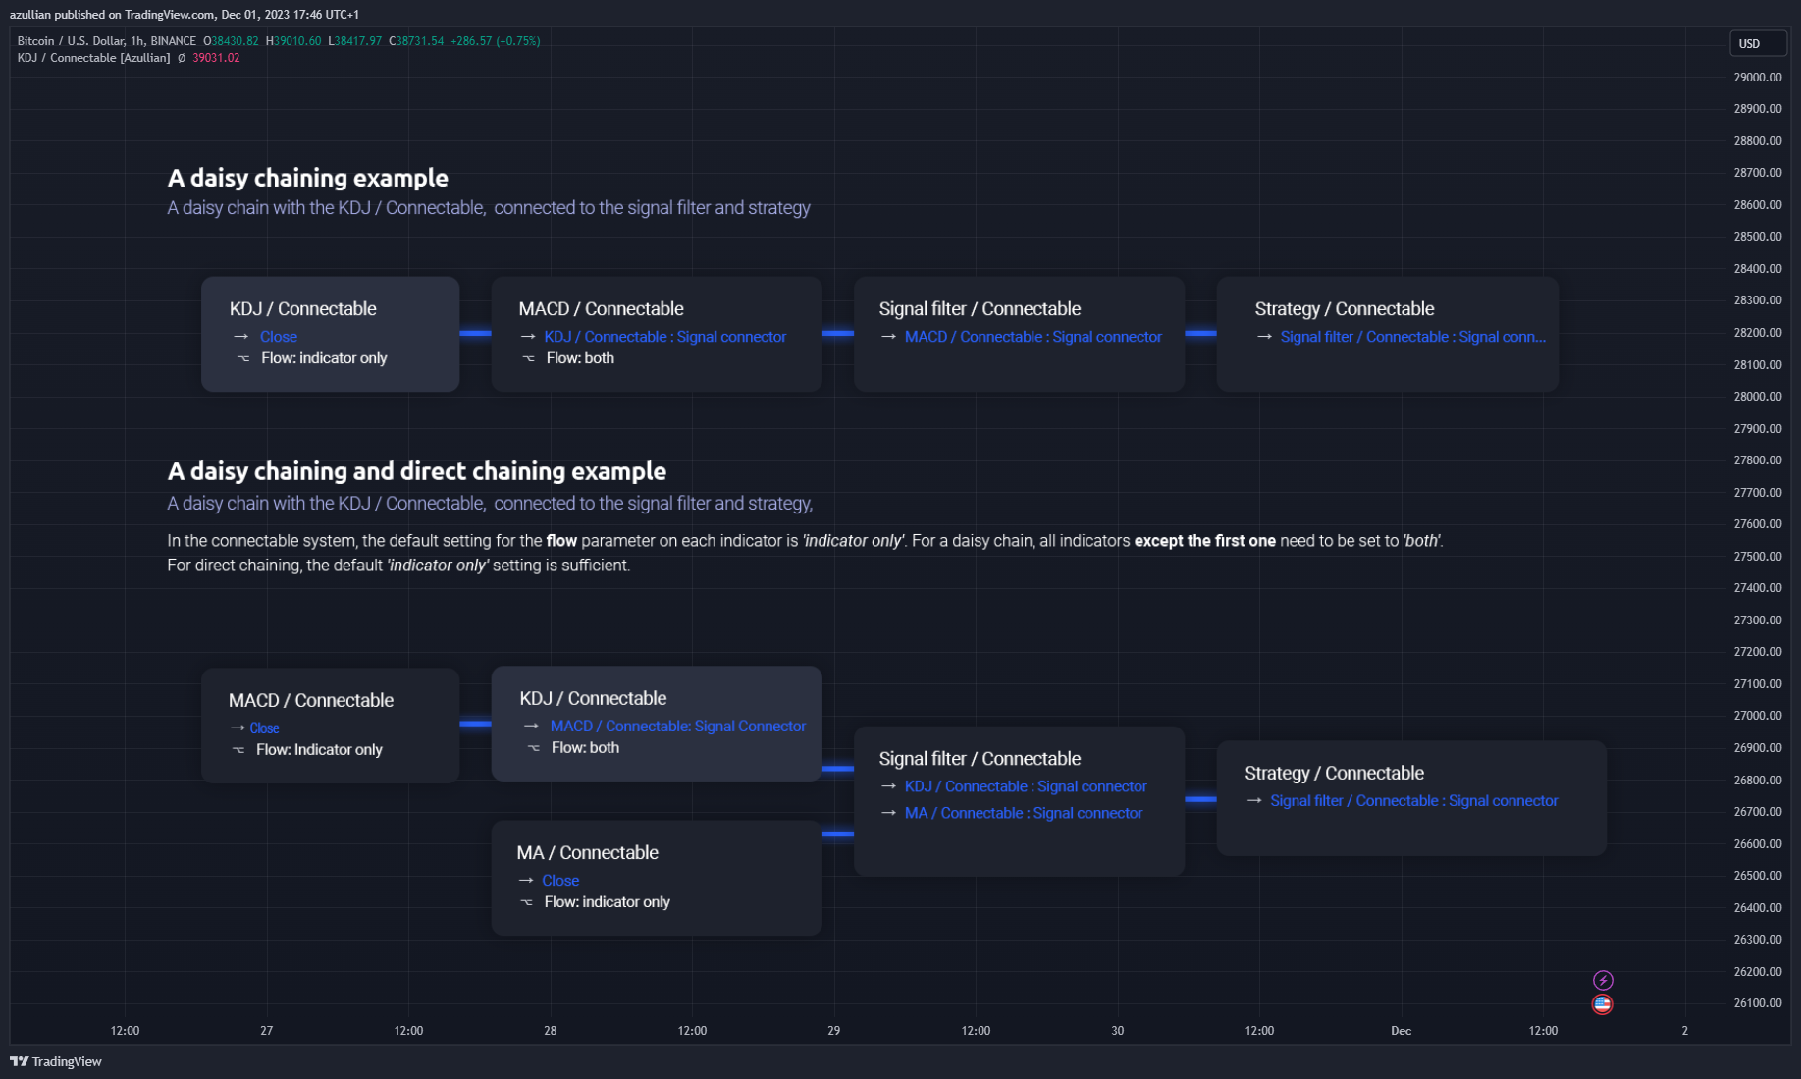Click 'MACD / Connectable: Signal Connector' in second-row KDJ box

pyautogui.click(x=677, y=727)
